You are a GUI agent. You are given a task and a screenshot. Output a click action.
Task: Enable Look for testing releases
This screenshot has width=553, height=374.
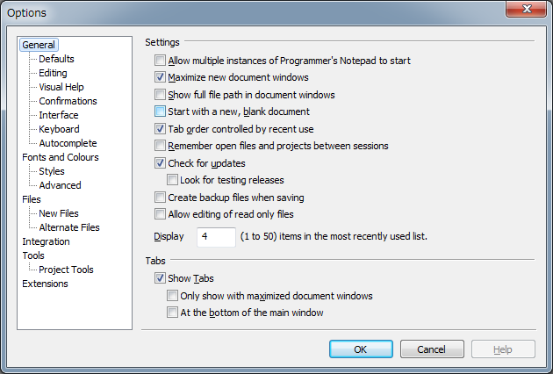[172, 180]
